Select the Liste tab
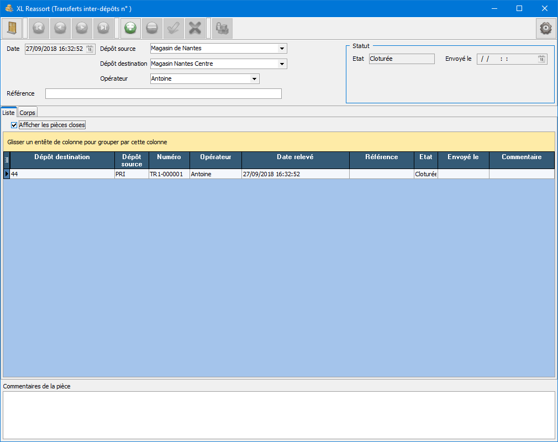 tap(8, 112)
